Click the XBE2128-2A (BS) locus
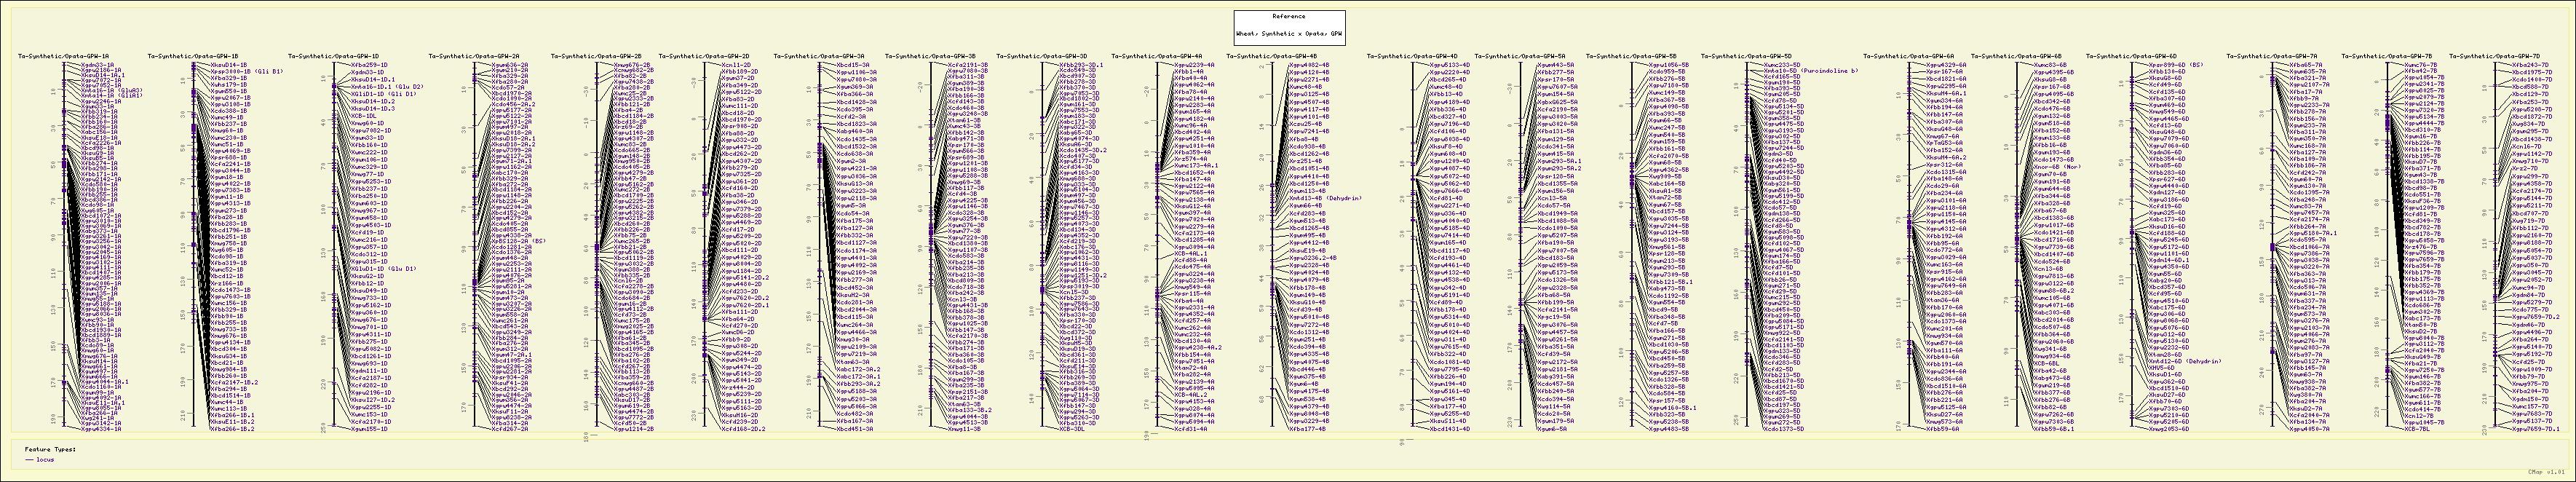The height and width of the screenshot is (482, 2576). point(518,241)
